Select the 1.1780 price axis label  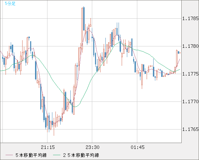[190, 46]
